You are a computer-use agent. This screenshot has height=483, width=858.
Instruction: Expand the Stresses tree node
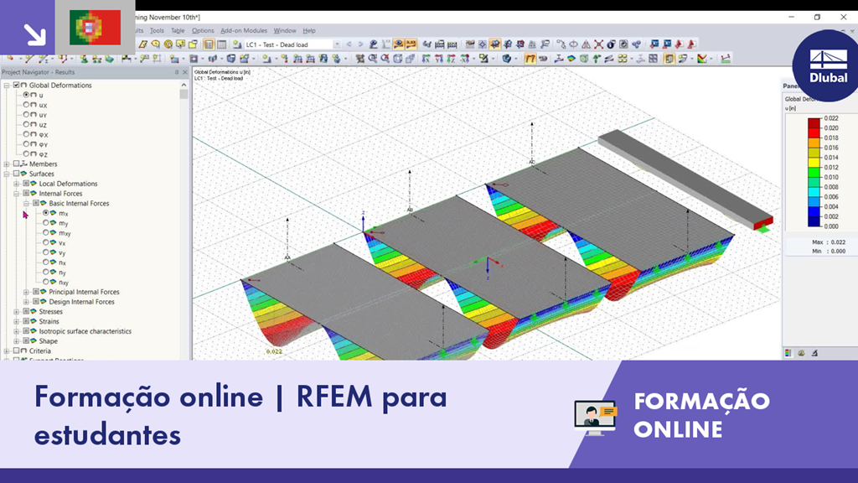[x=17, y=312]
